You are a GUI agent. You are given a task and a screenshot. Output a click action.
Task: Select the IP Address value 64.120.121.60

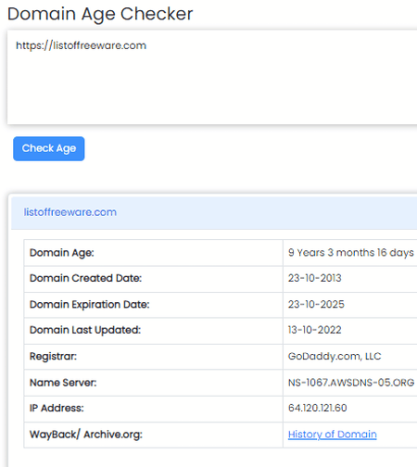(x=318, y=408)
